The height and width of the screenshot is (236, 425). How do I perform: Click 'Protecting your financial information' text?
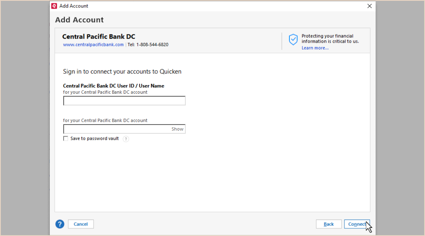pos(330,39)
